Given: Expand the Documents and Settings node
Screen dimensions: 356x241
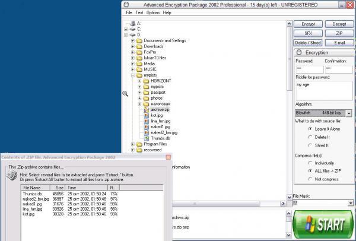Looking at the screenshot, I should coord(133,40).
